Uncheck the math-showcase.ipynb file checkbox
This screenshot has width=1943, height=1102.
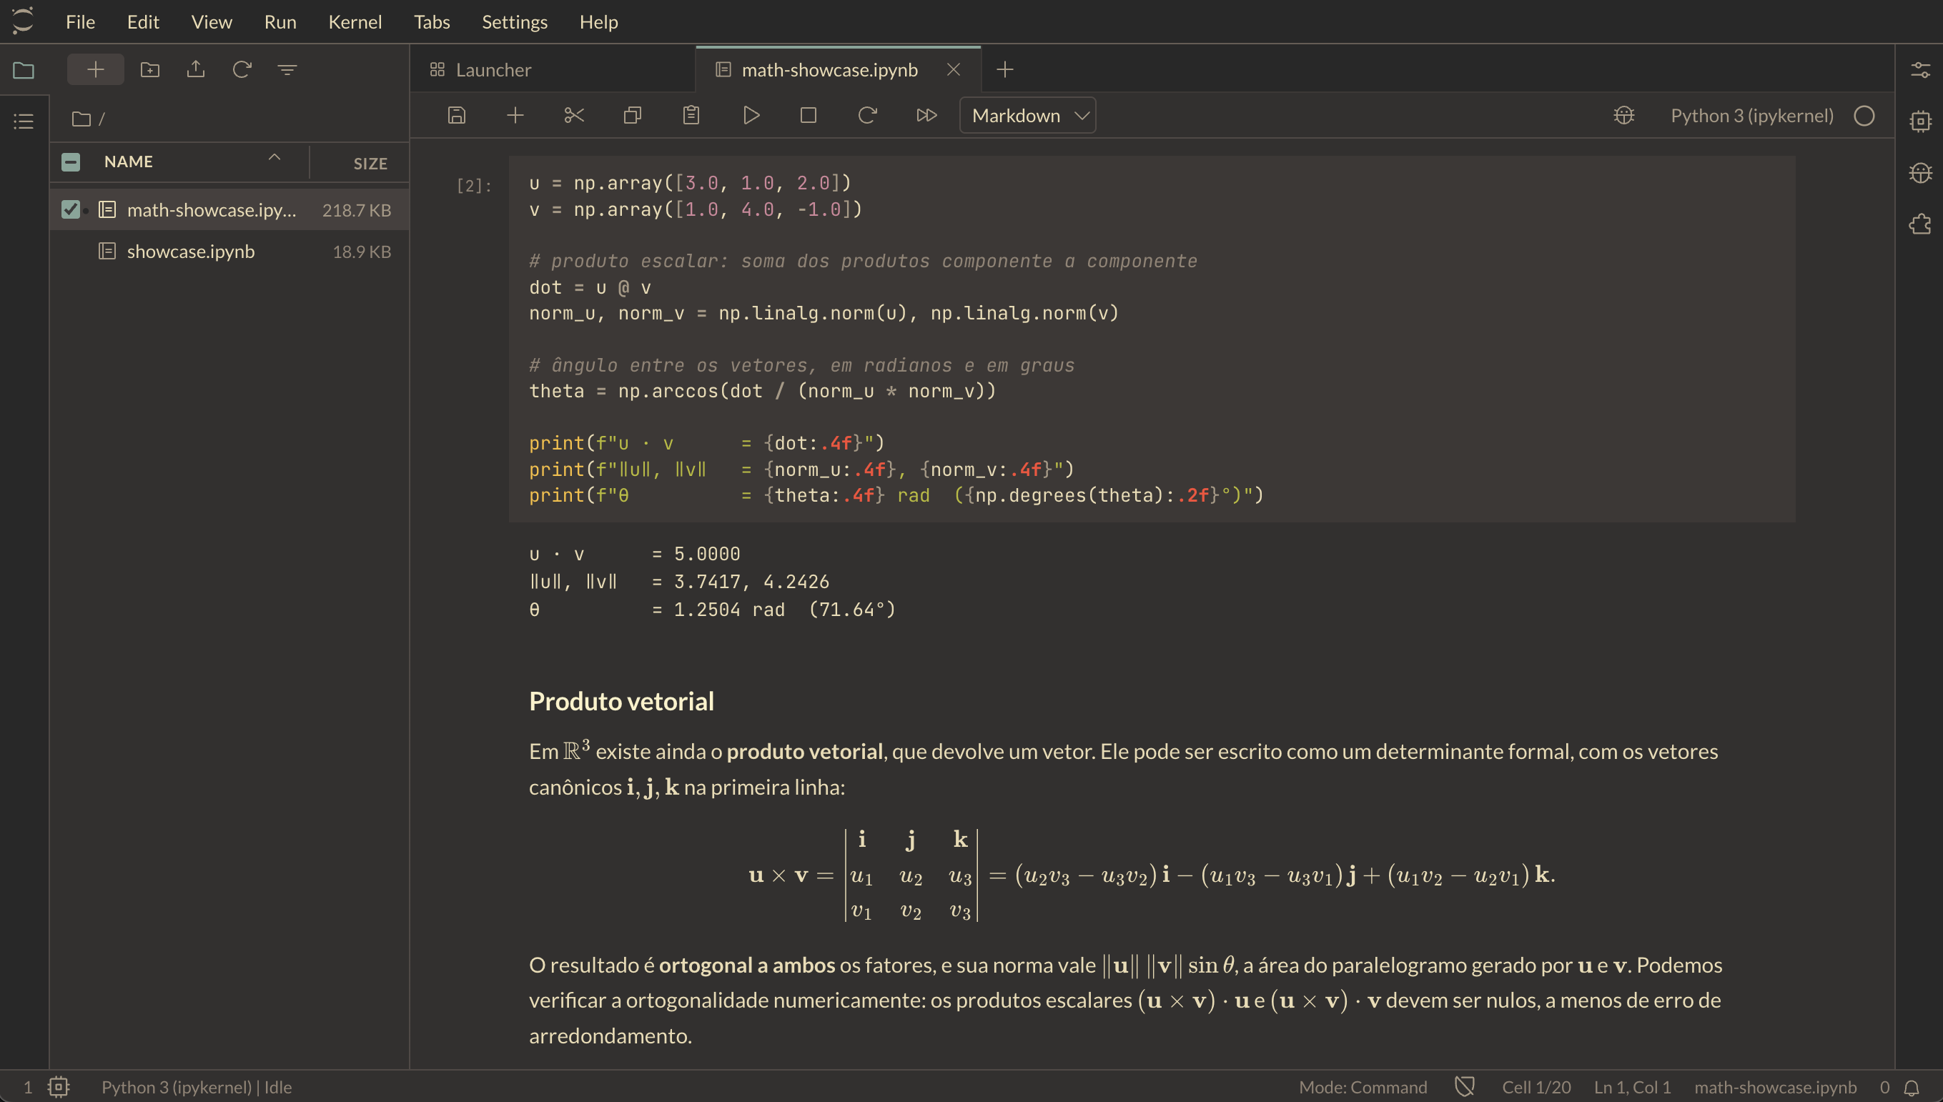tap(70, 209)
